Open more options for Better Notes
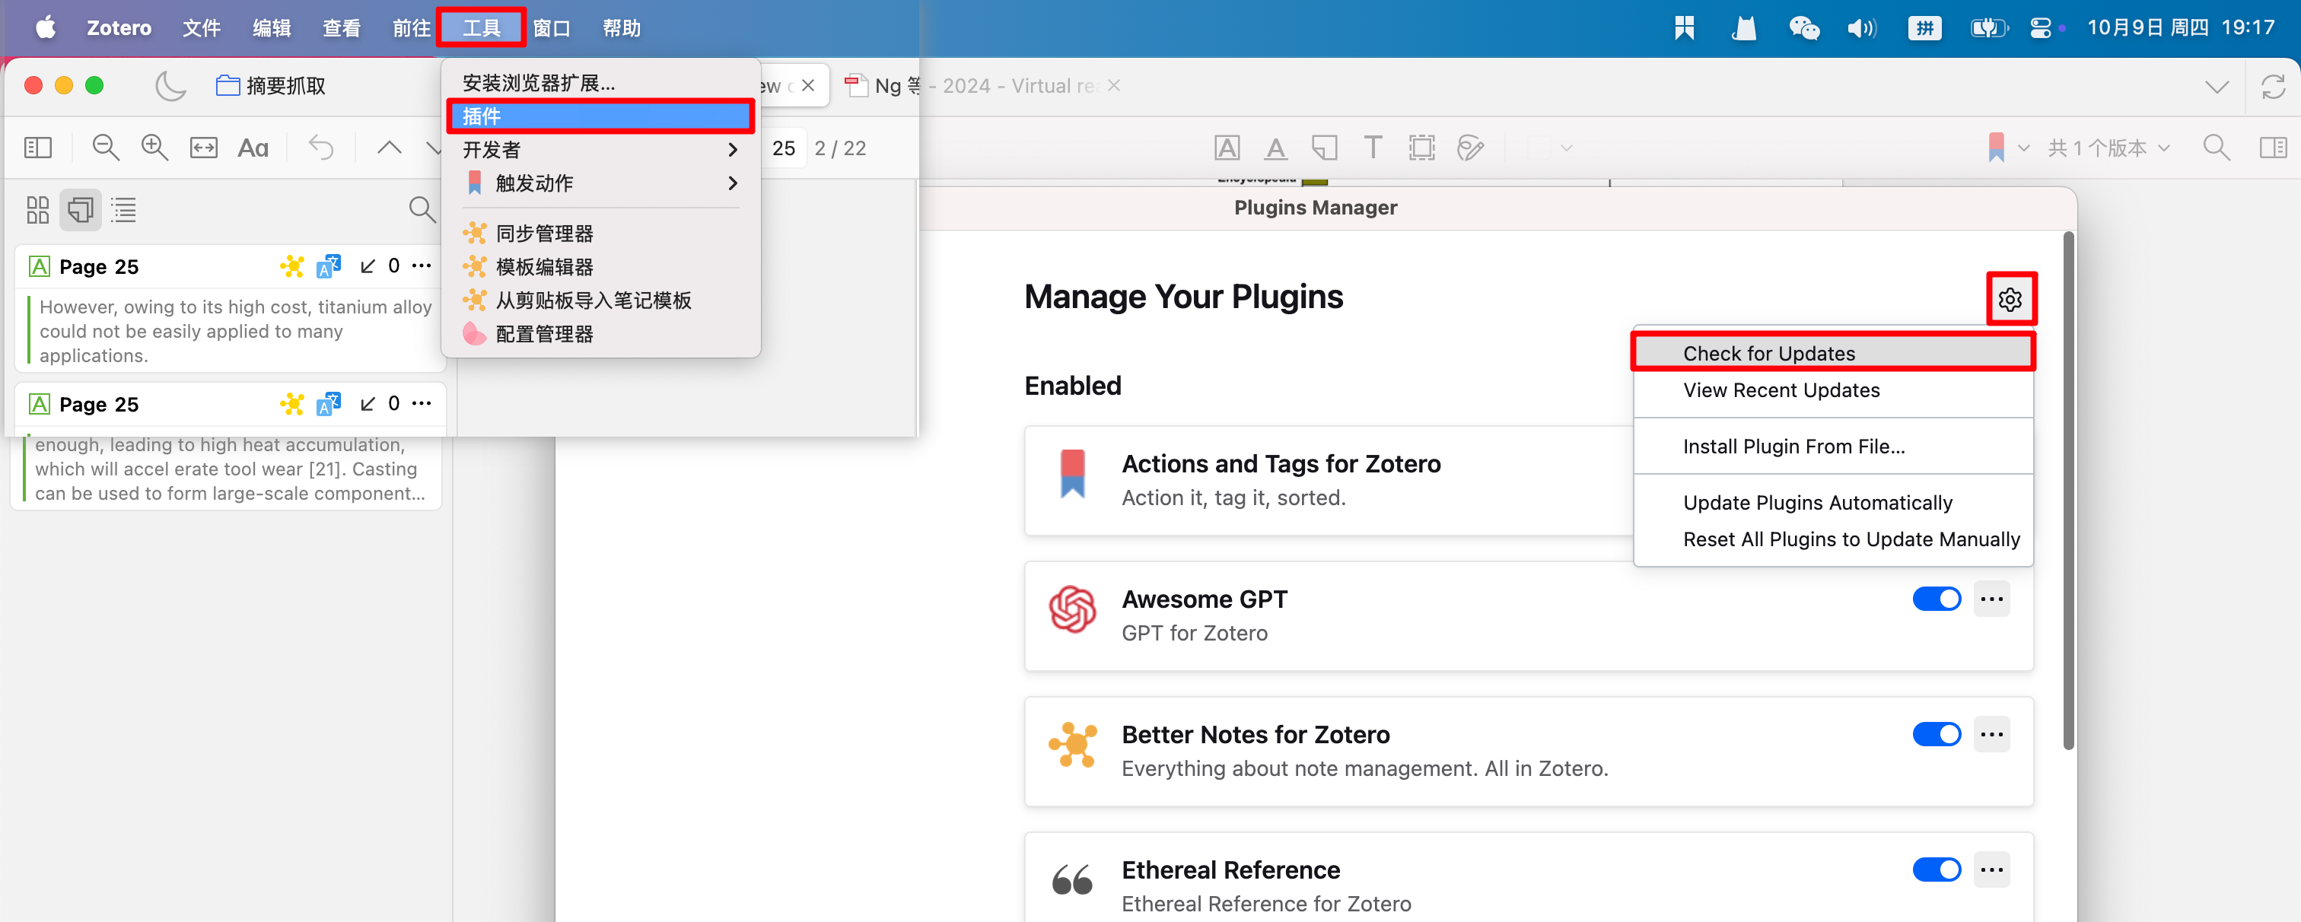2301x922 pixels. point(1991,734)
